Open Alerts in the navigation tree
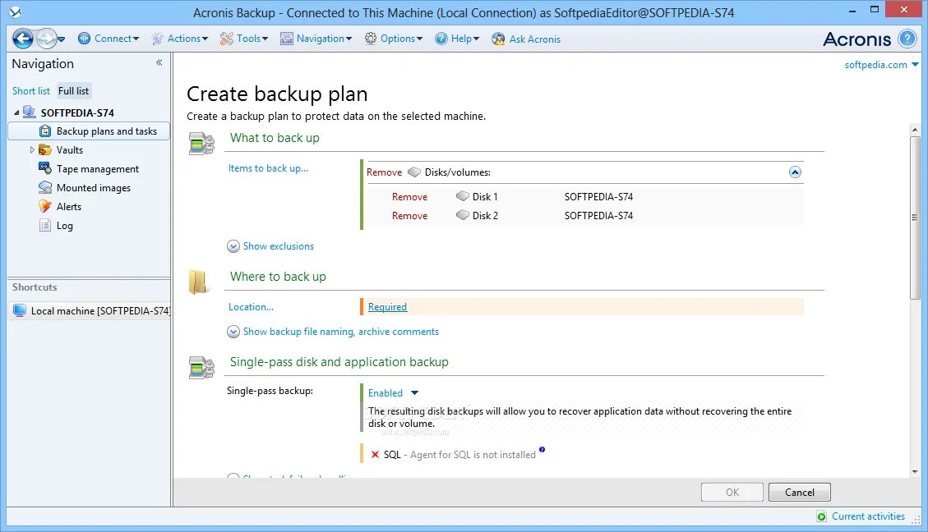Image resolution: width=928 pixels, height=532 pixels. click(x=69, y=207)
